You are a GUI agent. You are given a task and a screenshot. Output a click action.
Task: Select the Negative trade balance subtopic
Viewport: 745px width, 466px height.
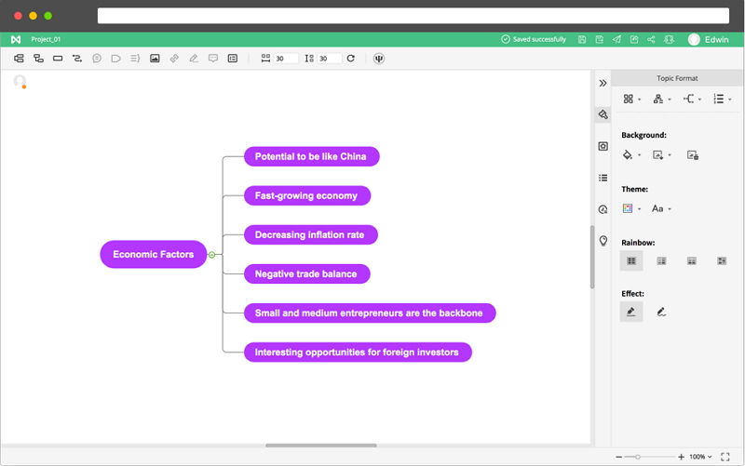pos(306,273)
